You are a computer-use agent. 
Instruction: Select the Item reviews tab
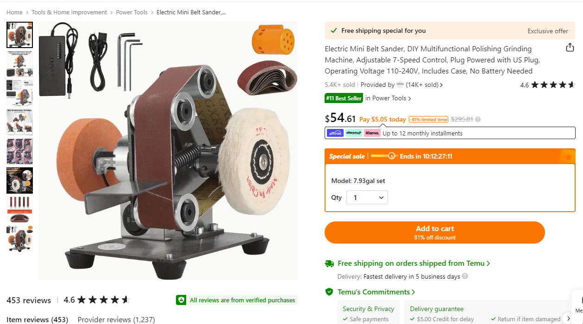click(x=37, y=319)
